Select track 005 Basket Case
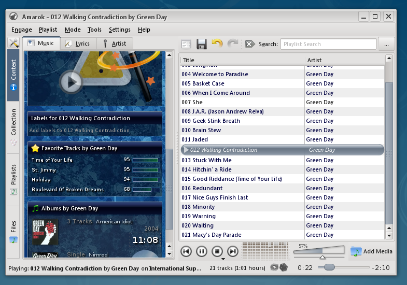This screenshot has height=285, width=407. (x=283, y=83)
